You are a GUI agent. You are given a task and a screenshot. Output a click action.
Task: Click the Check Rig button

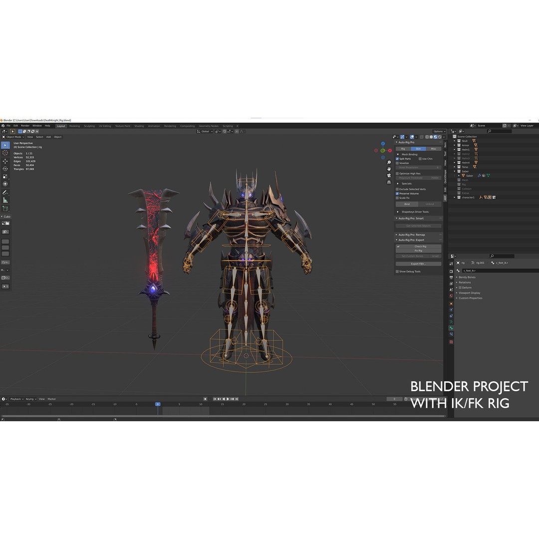(x=418, y=247)
